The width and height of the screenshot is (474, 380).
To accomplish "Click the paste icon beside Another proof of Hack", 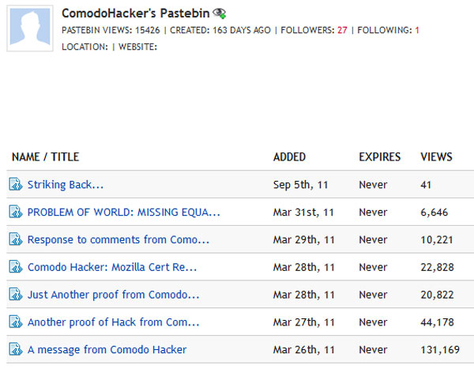I will 16,322.
